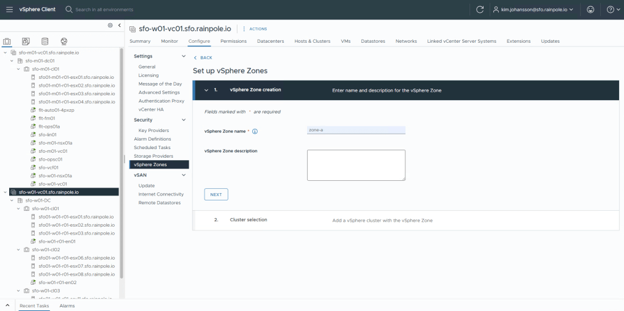
Task: Switch to Storage inventory view icon
Action: click(45, 42)
